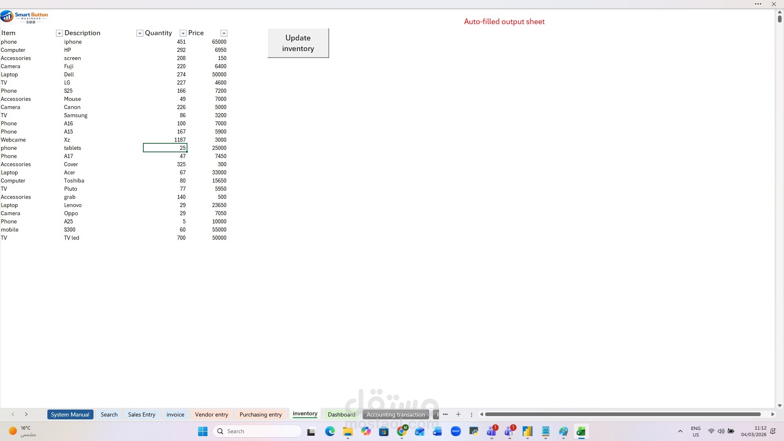This screenshot has width=784, height=441.
Task: Open the Quantity column filter dropdown
Action: pos(183,33)
